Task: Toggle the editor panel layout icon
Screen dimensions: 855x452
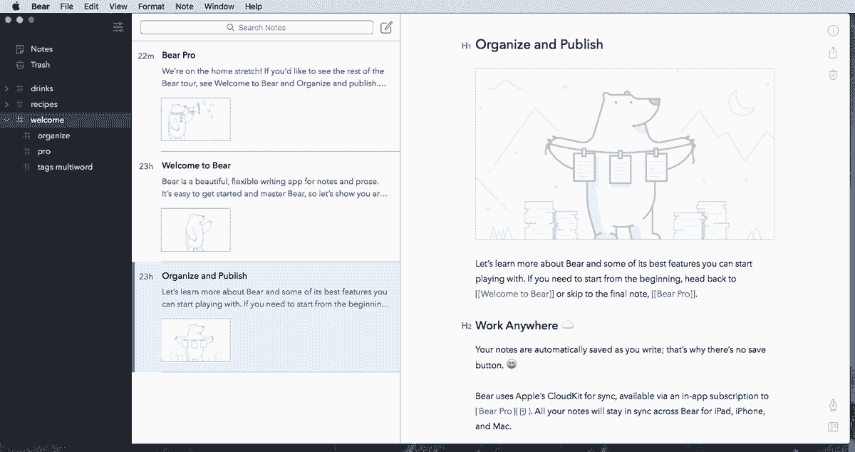Action: click(x=833, y=427)
